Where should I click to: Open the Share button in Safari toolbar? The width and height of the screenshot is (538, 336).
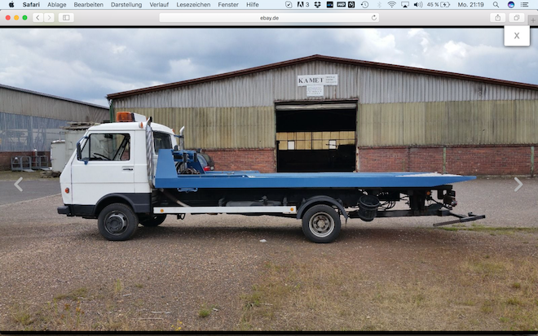(x=497, y=17)
